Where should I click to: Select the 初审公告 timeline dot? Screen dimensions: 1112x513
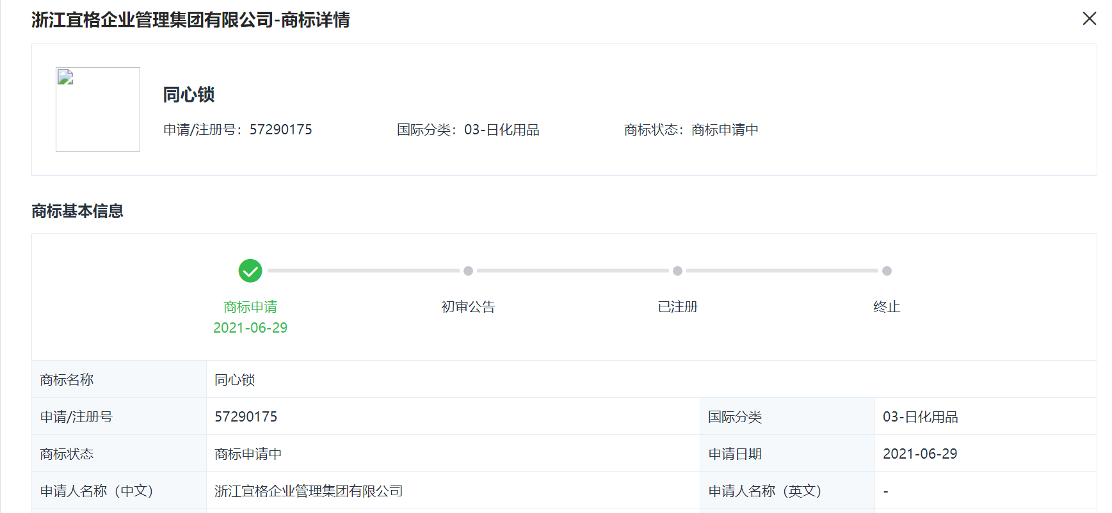(x=468, y=271)
